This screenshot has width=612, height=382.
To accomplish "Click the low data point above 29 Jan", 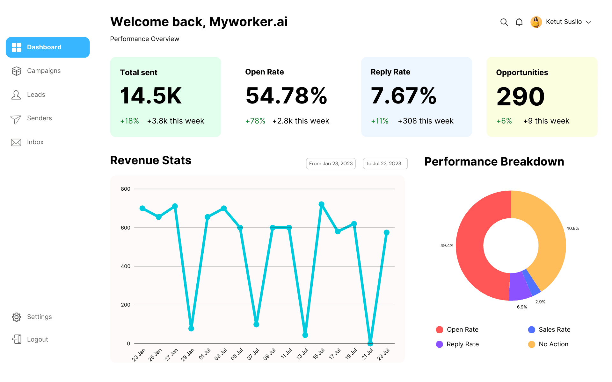I will tap(191, 329).
